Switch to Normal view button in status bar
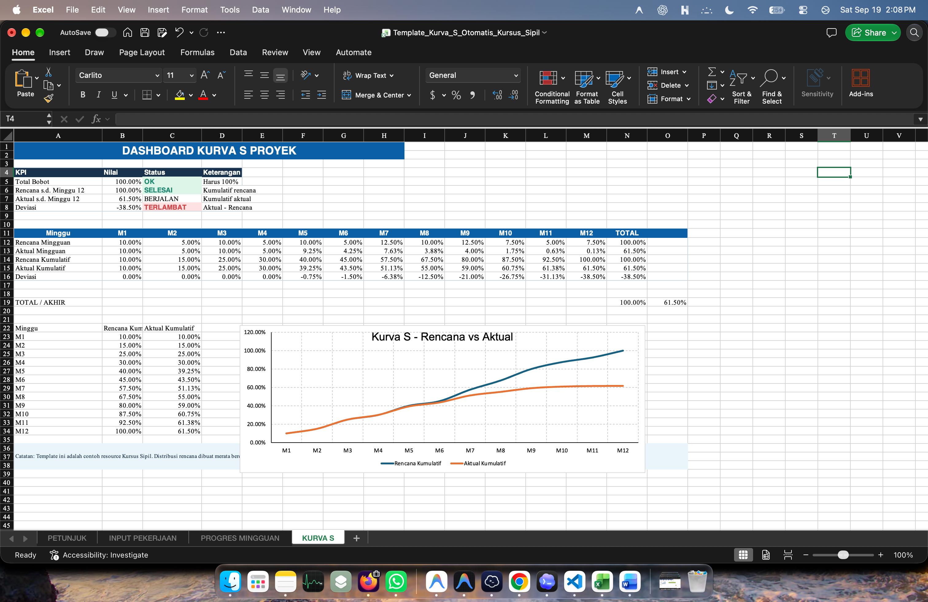The width and height of the screenshot is (928, 602). pyautogui.click(x=743, y=555)
